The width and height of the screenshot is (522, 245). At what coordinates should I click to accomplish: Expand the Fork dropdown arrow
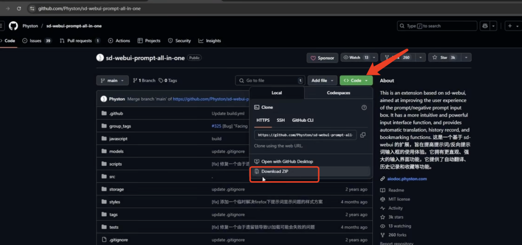pos(421,58)
